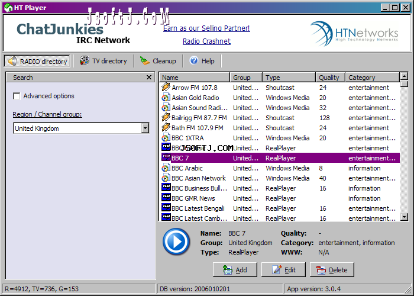This screenshot has height=296, width=414.
Task: Click the Windows Media icon beside BBC Arabic
Action: click(166, 168)
